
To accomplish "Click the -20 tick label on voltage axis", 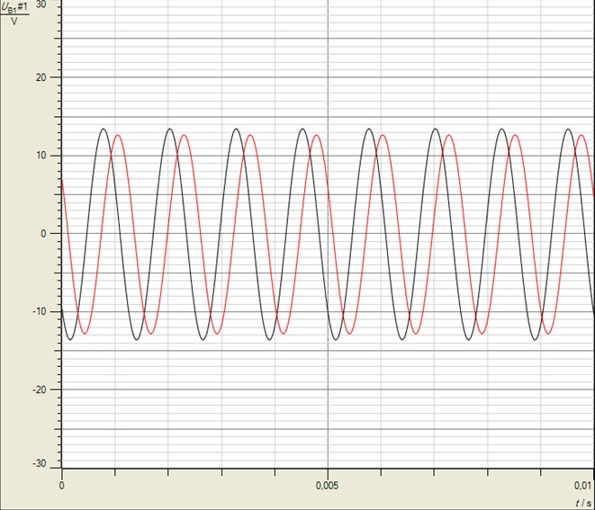I will click(40, 389).
